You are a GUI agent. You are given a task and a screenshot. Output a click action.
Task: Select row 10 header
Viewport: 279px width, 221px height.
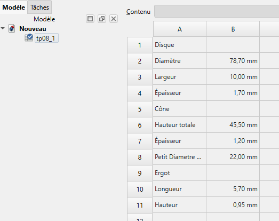[140, 189]
